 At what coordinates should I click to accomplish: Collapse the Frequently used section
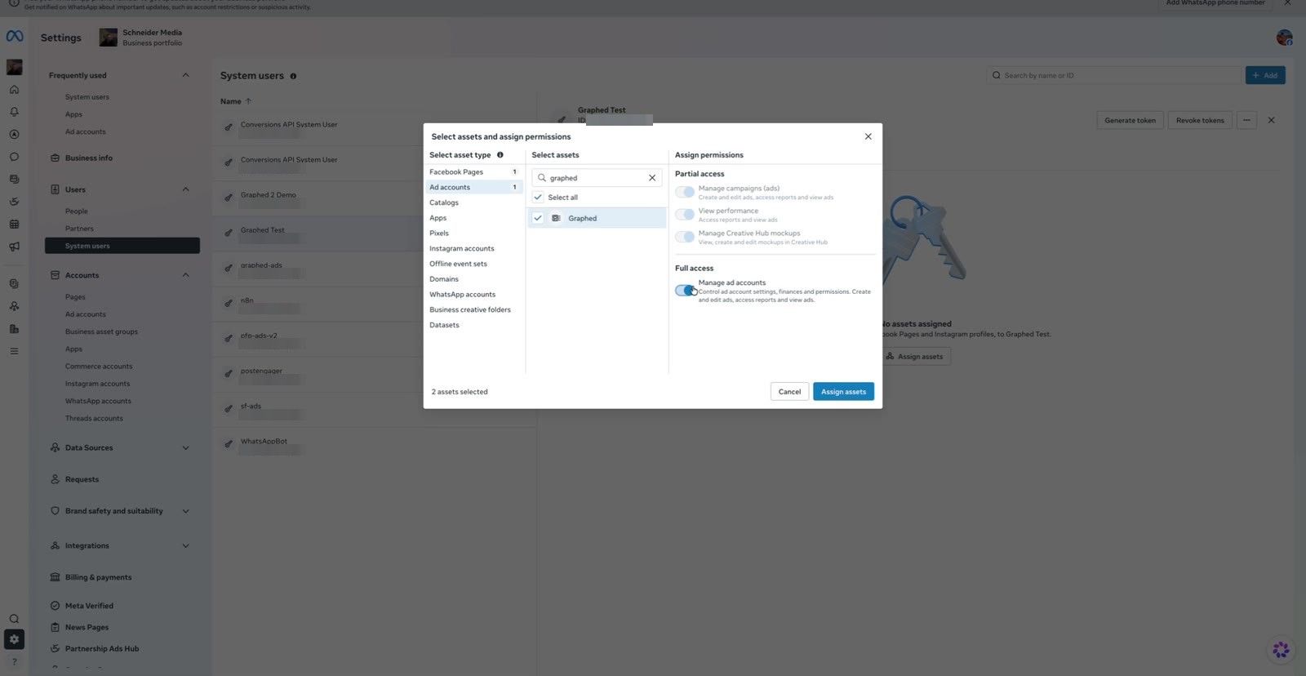click(x=185, y=76)
